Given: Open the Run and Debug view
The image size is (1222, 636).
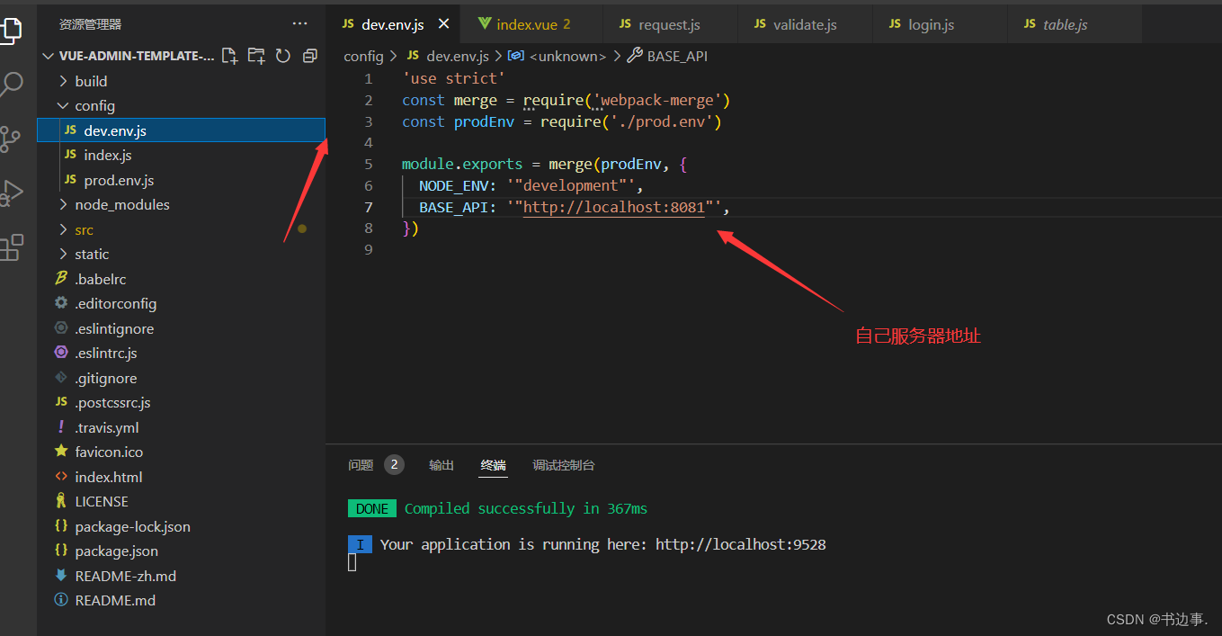Looking at the screenshot, I should tap(12, 192).
